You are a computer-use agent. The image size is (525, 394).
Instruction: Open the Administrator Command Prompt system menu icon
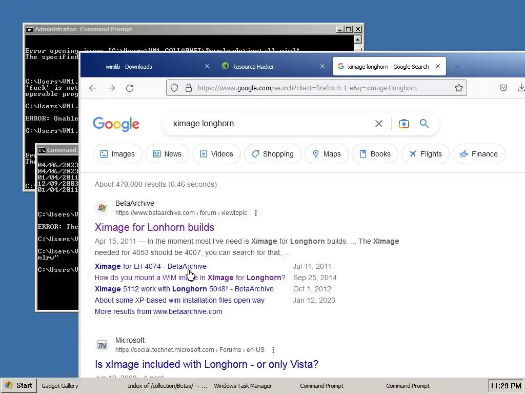(x=29, y=29)
